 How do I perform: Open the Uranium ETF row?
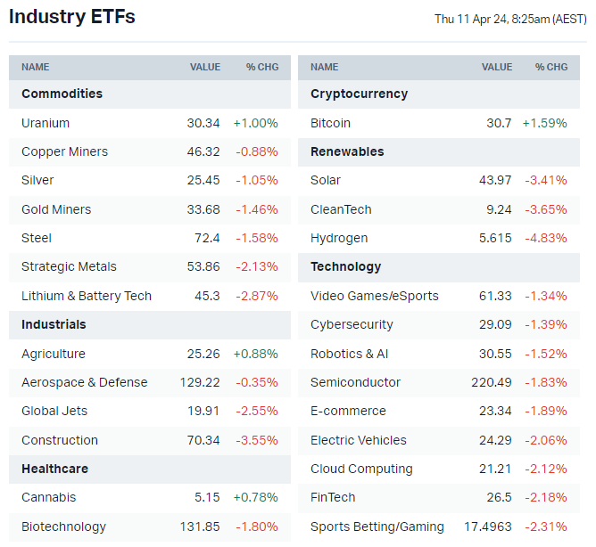(x=46, y=123)
